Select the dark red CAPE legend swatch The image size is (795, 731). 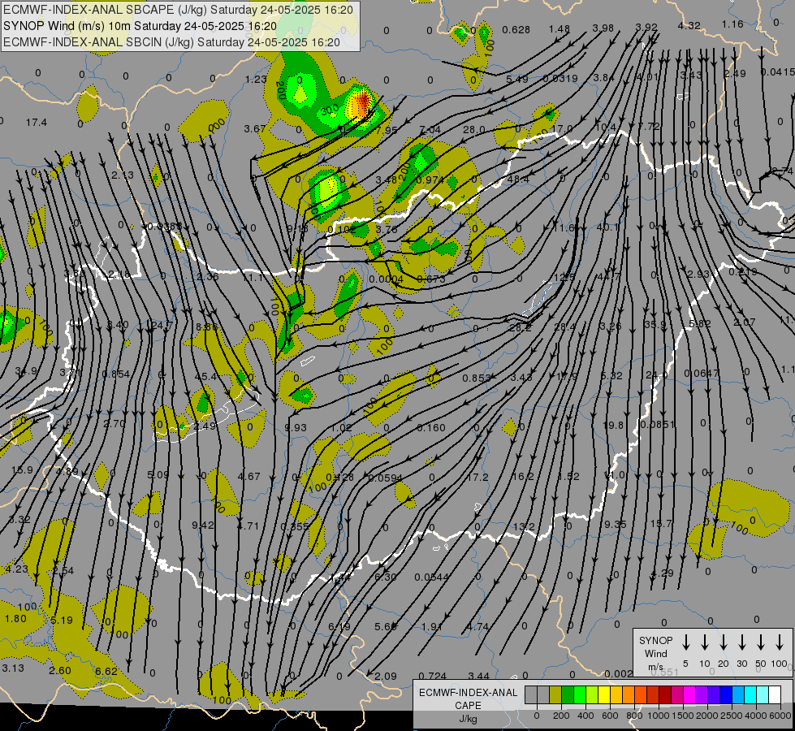pyautogui.click(x=665, y=694)
